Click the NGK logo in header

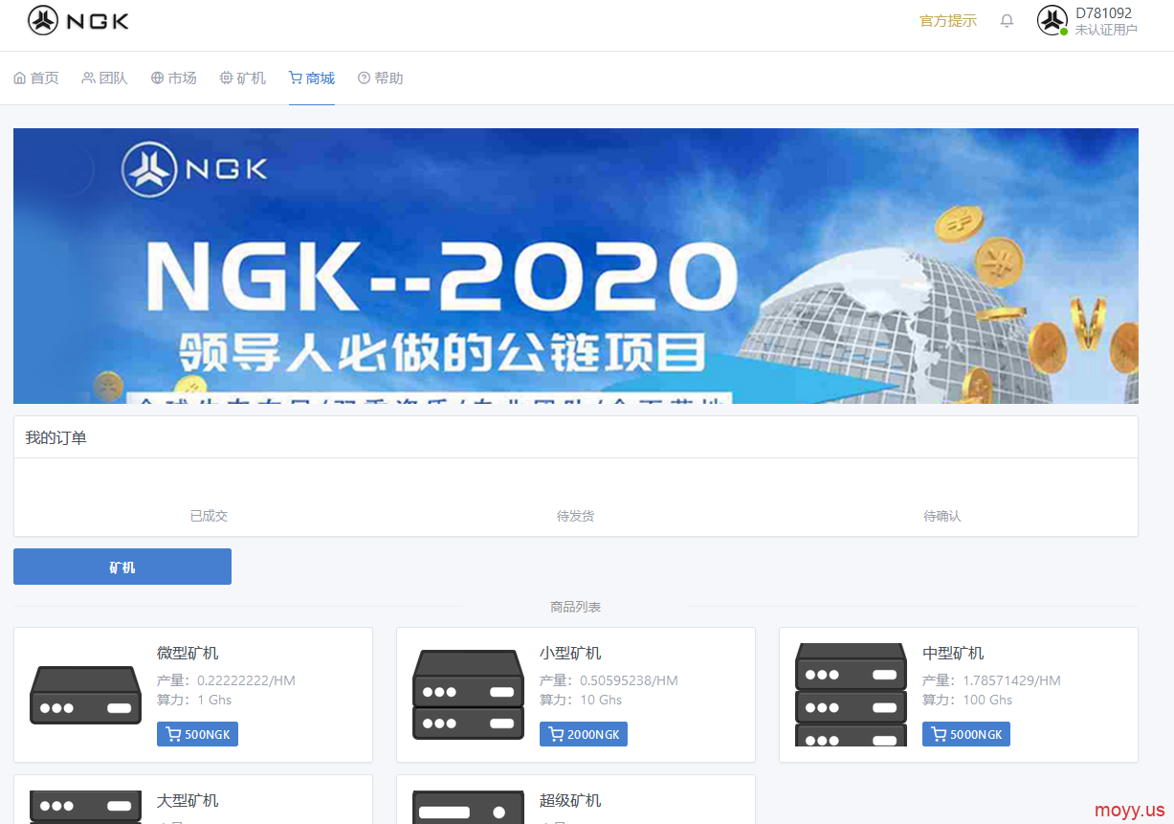[x=78, y=20]
